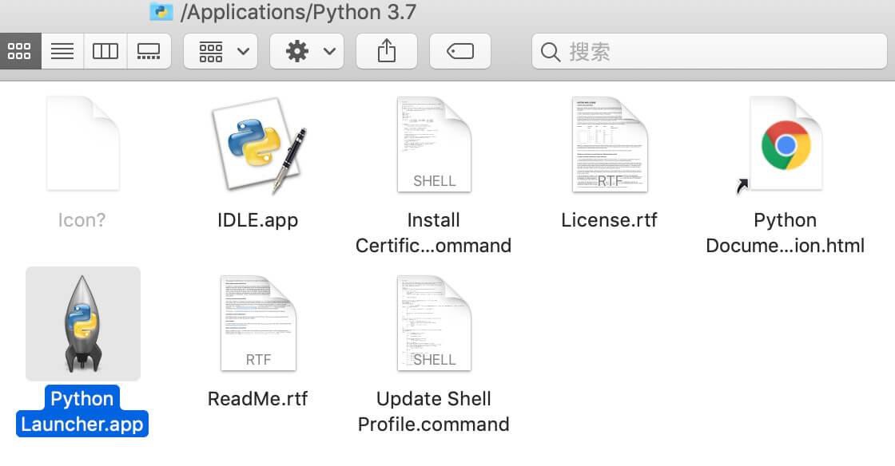Click the Update Shell Profile.command name
The width and height of the screenshot is (895, 466).
click(434, 411)
